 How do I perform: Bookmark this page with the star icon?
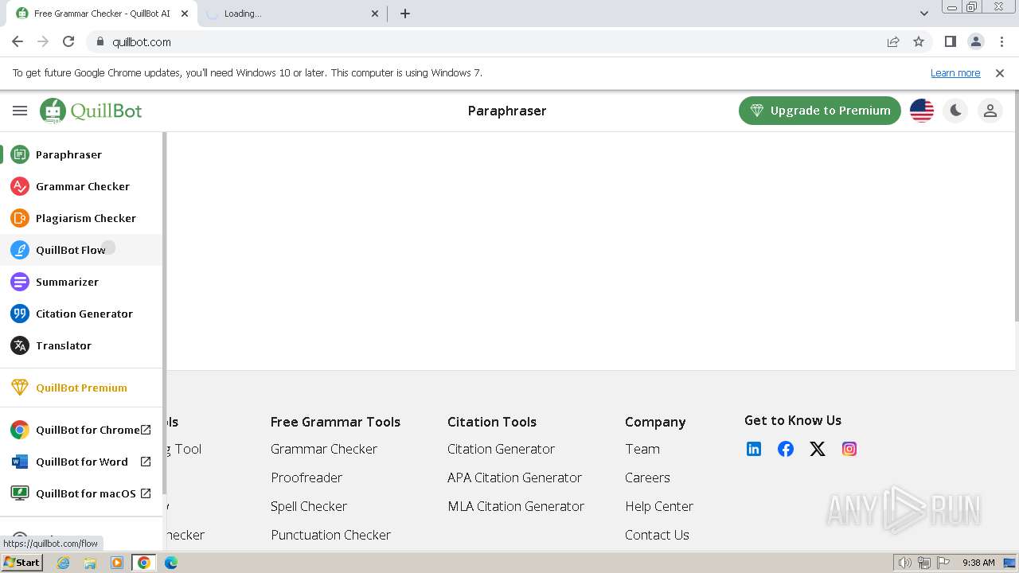tap(919, 41)
